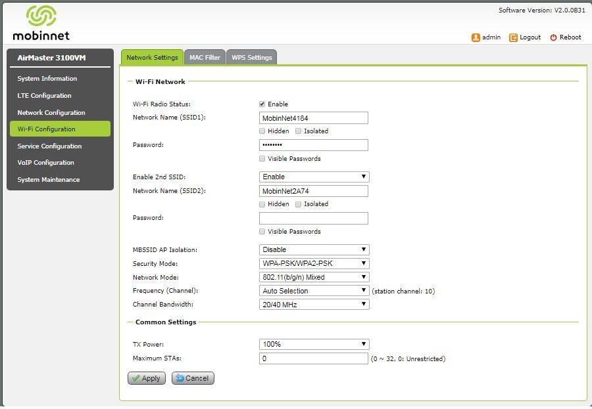This screenshot has width=592, height=409.
Task: Click the Reboot link
Action: [x=570, y=37]
